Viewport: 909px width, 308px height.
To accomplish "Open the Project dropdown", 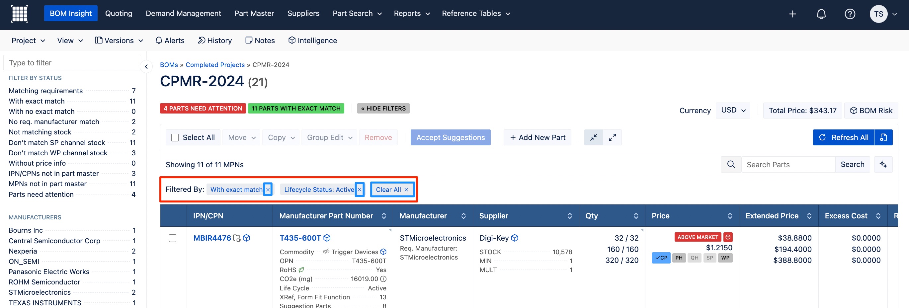I will [x=28, y=40].
